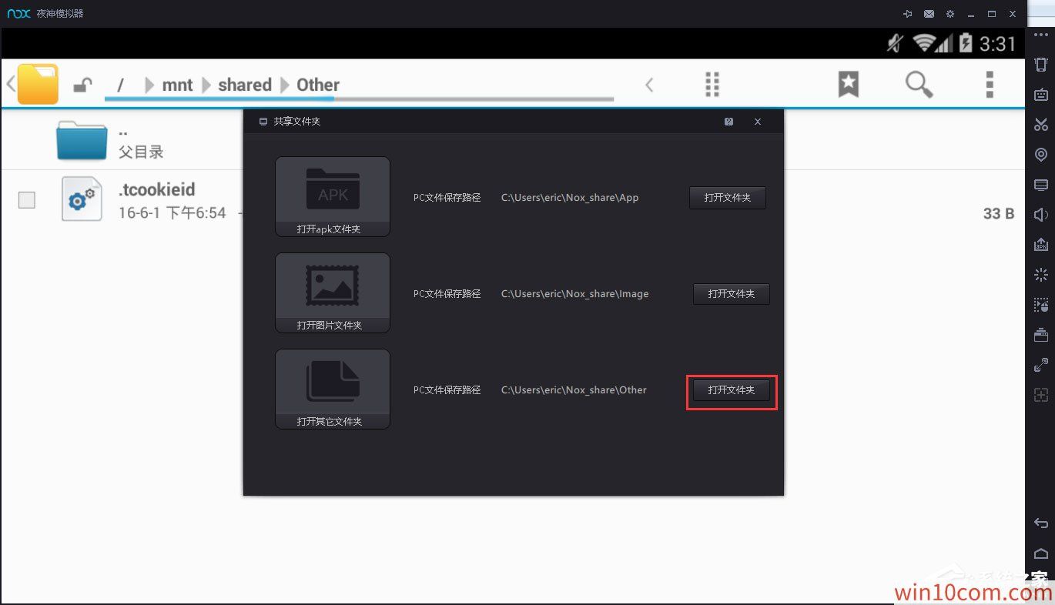Viewport: 1055px width, 605px height.
Task: Open the keyboard control mapping icon
Action: 1041,94
